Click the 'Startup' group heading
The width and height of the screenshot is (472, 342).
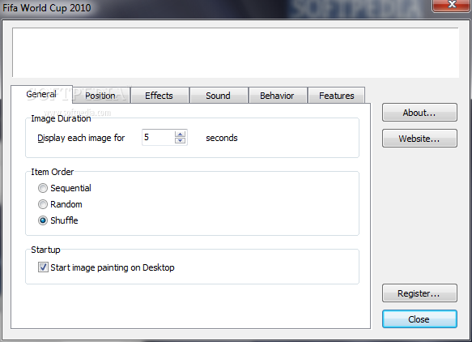tap(46, 250)
